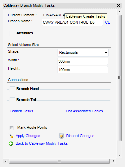This screenshot has height=167, width=125.
Task: Click the Apply Changes link
Action: 28,136
